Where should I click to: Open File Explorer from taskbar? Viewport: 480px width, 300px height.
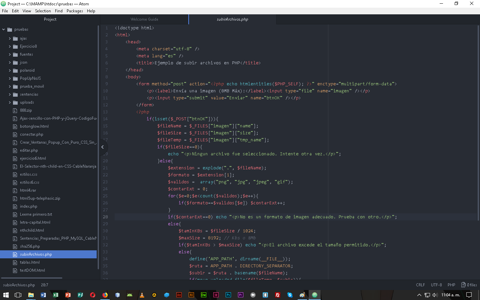tap(31, 295)
